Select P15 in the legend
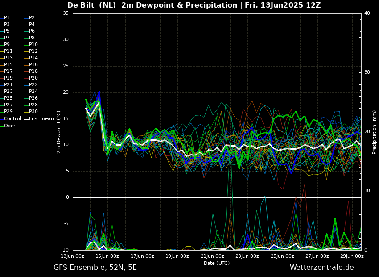Viewport: 379px width, 277px height. [x=8, y=65]
